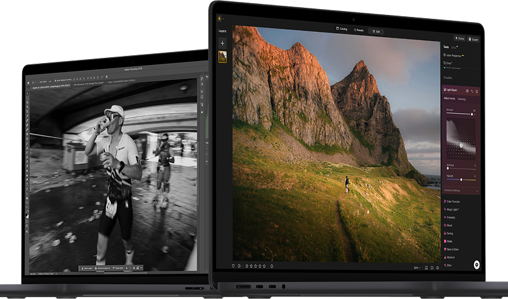Adjust the Softness slider handle
The image size is (508, 299).
[447, 168]
